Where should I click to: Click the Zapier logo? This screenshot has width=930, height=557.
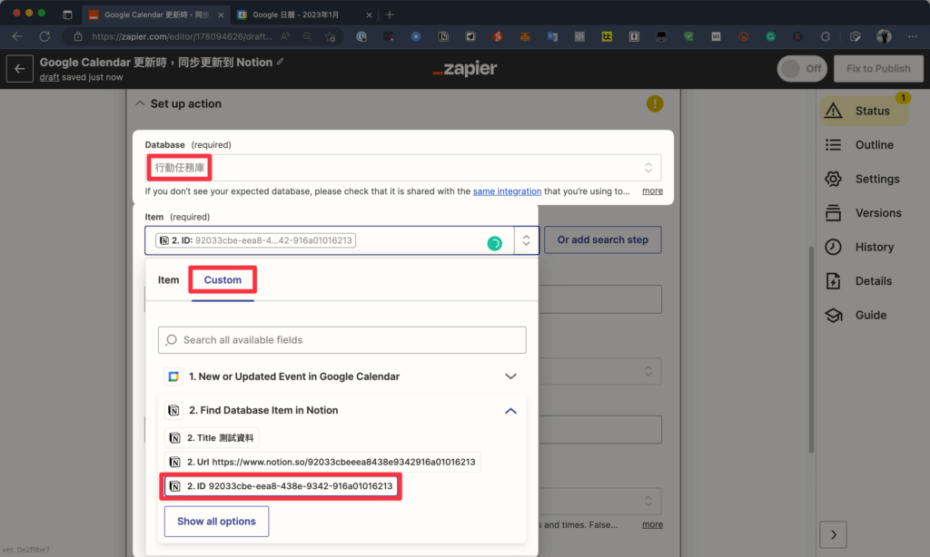point(465,69)
